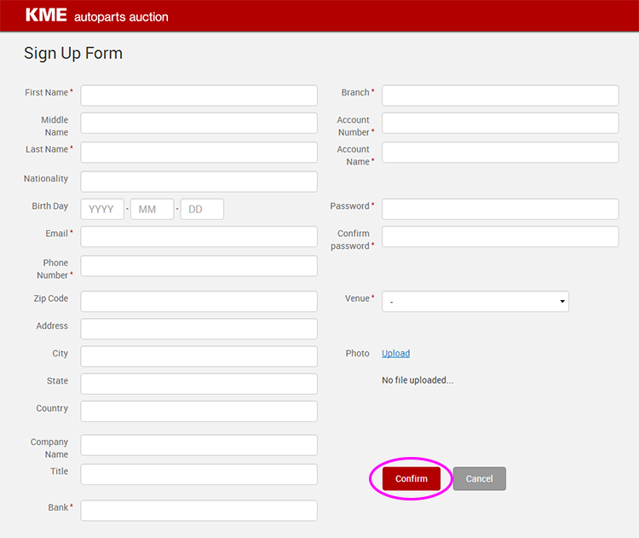639x538 pixels.
Task: Focus the Country text field
Action: [199, 411]
